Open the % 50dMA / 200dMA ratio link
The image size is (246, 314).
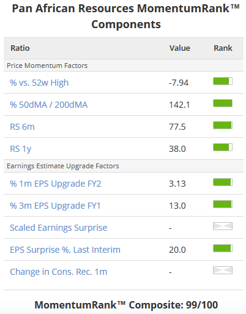pyautogui.click(x=49, y=105)
